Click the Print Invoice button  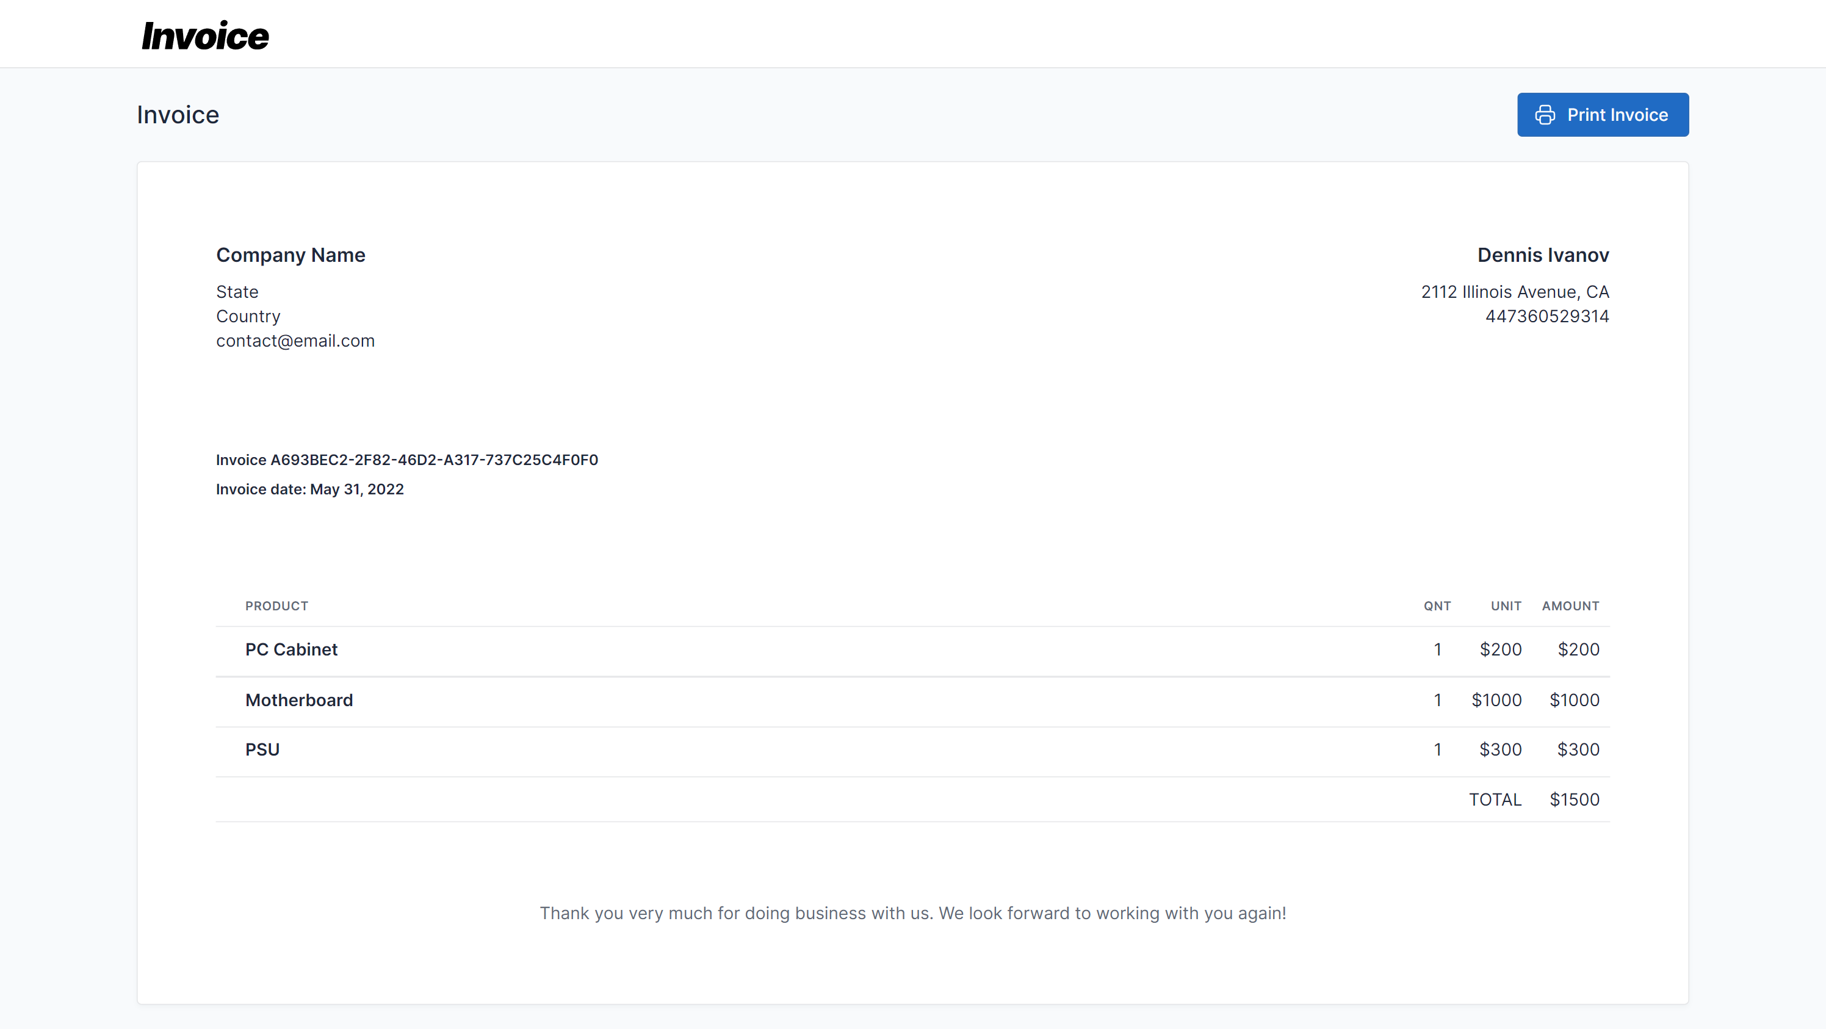[x=1603, y=114]
